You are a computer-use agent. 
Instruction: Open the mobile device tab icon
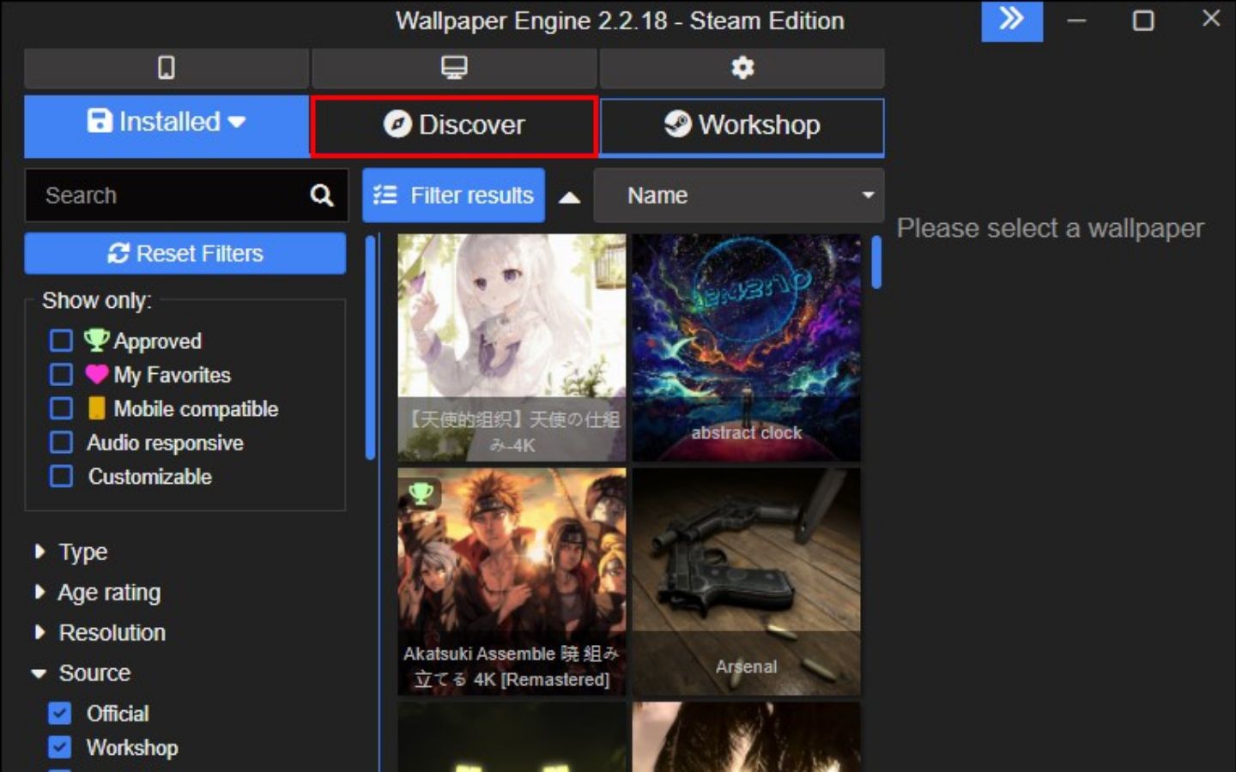[166, 68]
